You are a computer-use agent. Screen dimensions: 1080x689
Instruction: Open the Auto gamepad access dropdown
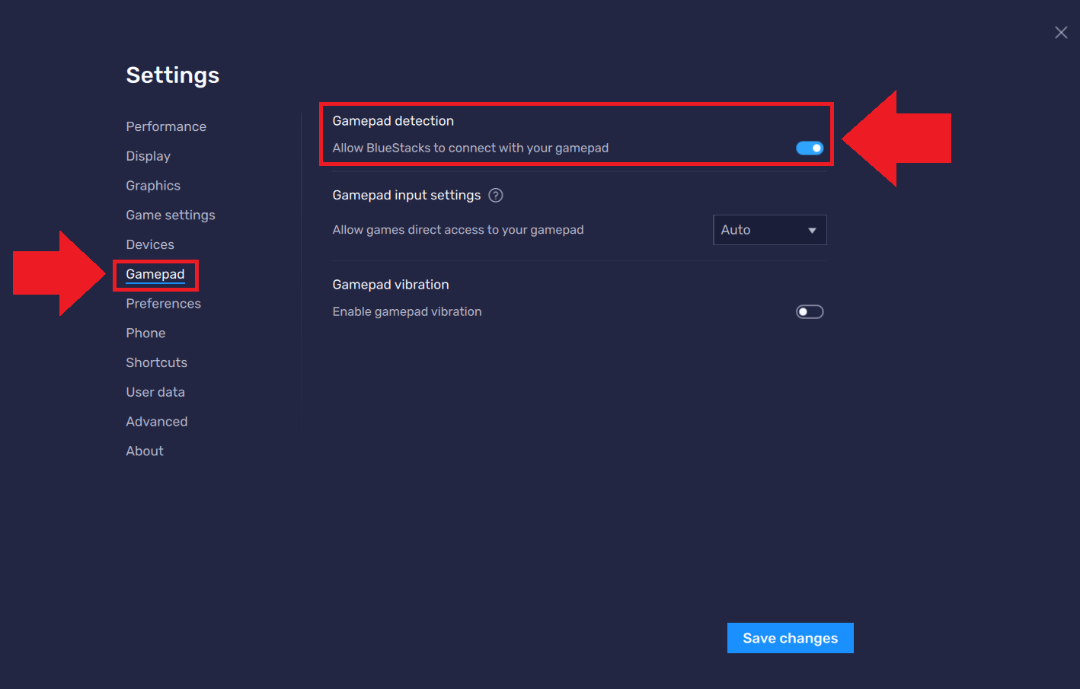click(769, 230)
